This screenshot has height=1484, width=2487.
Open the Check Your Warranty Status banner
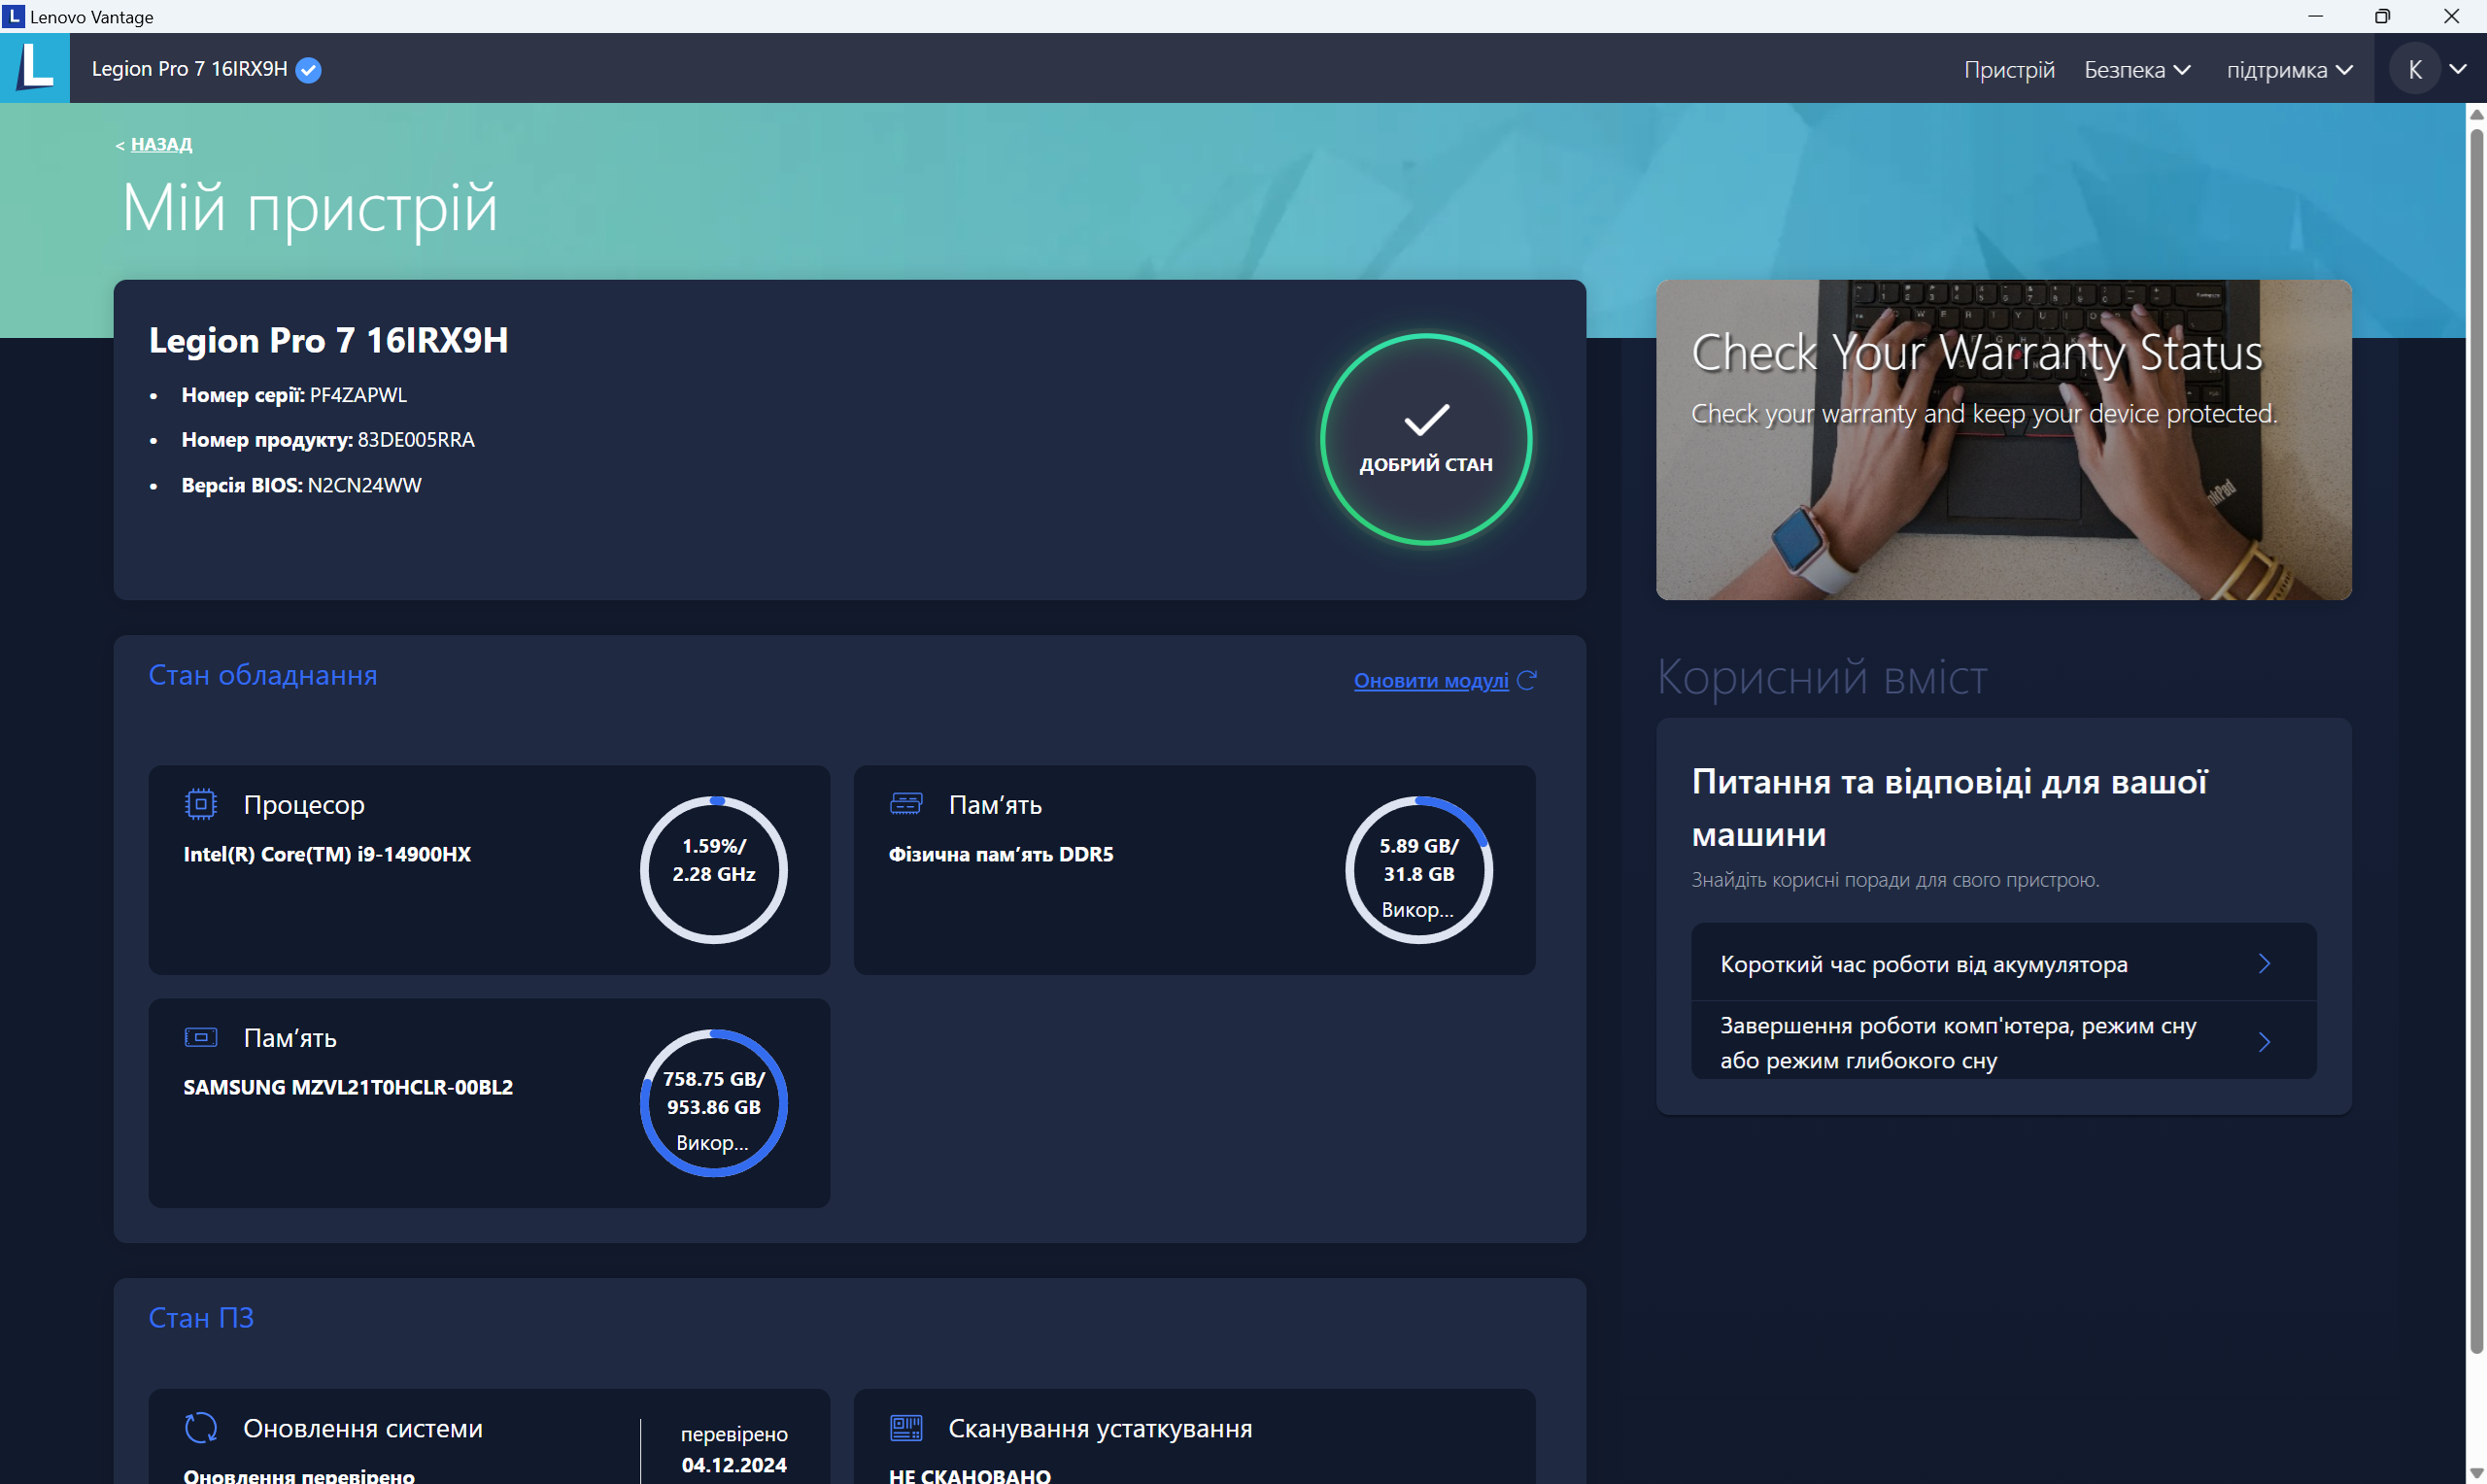click(2002, 440)
